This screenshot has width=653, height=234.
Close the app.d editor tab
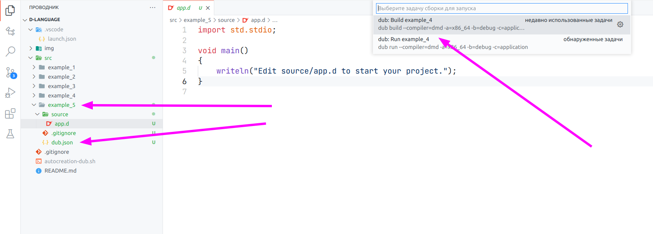click(x=208, y=8)
